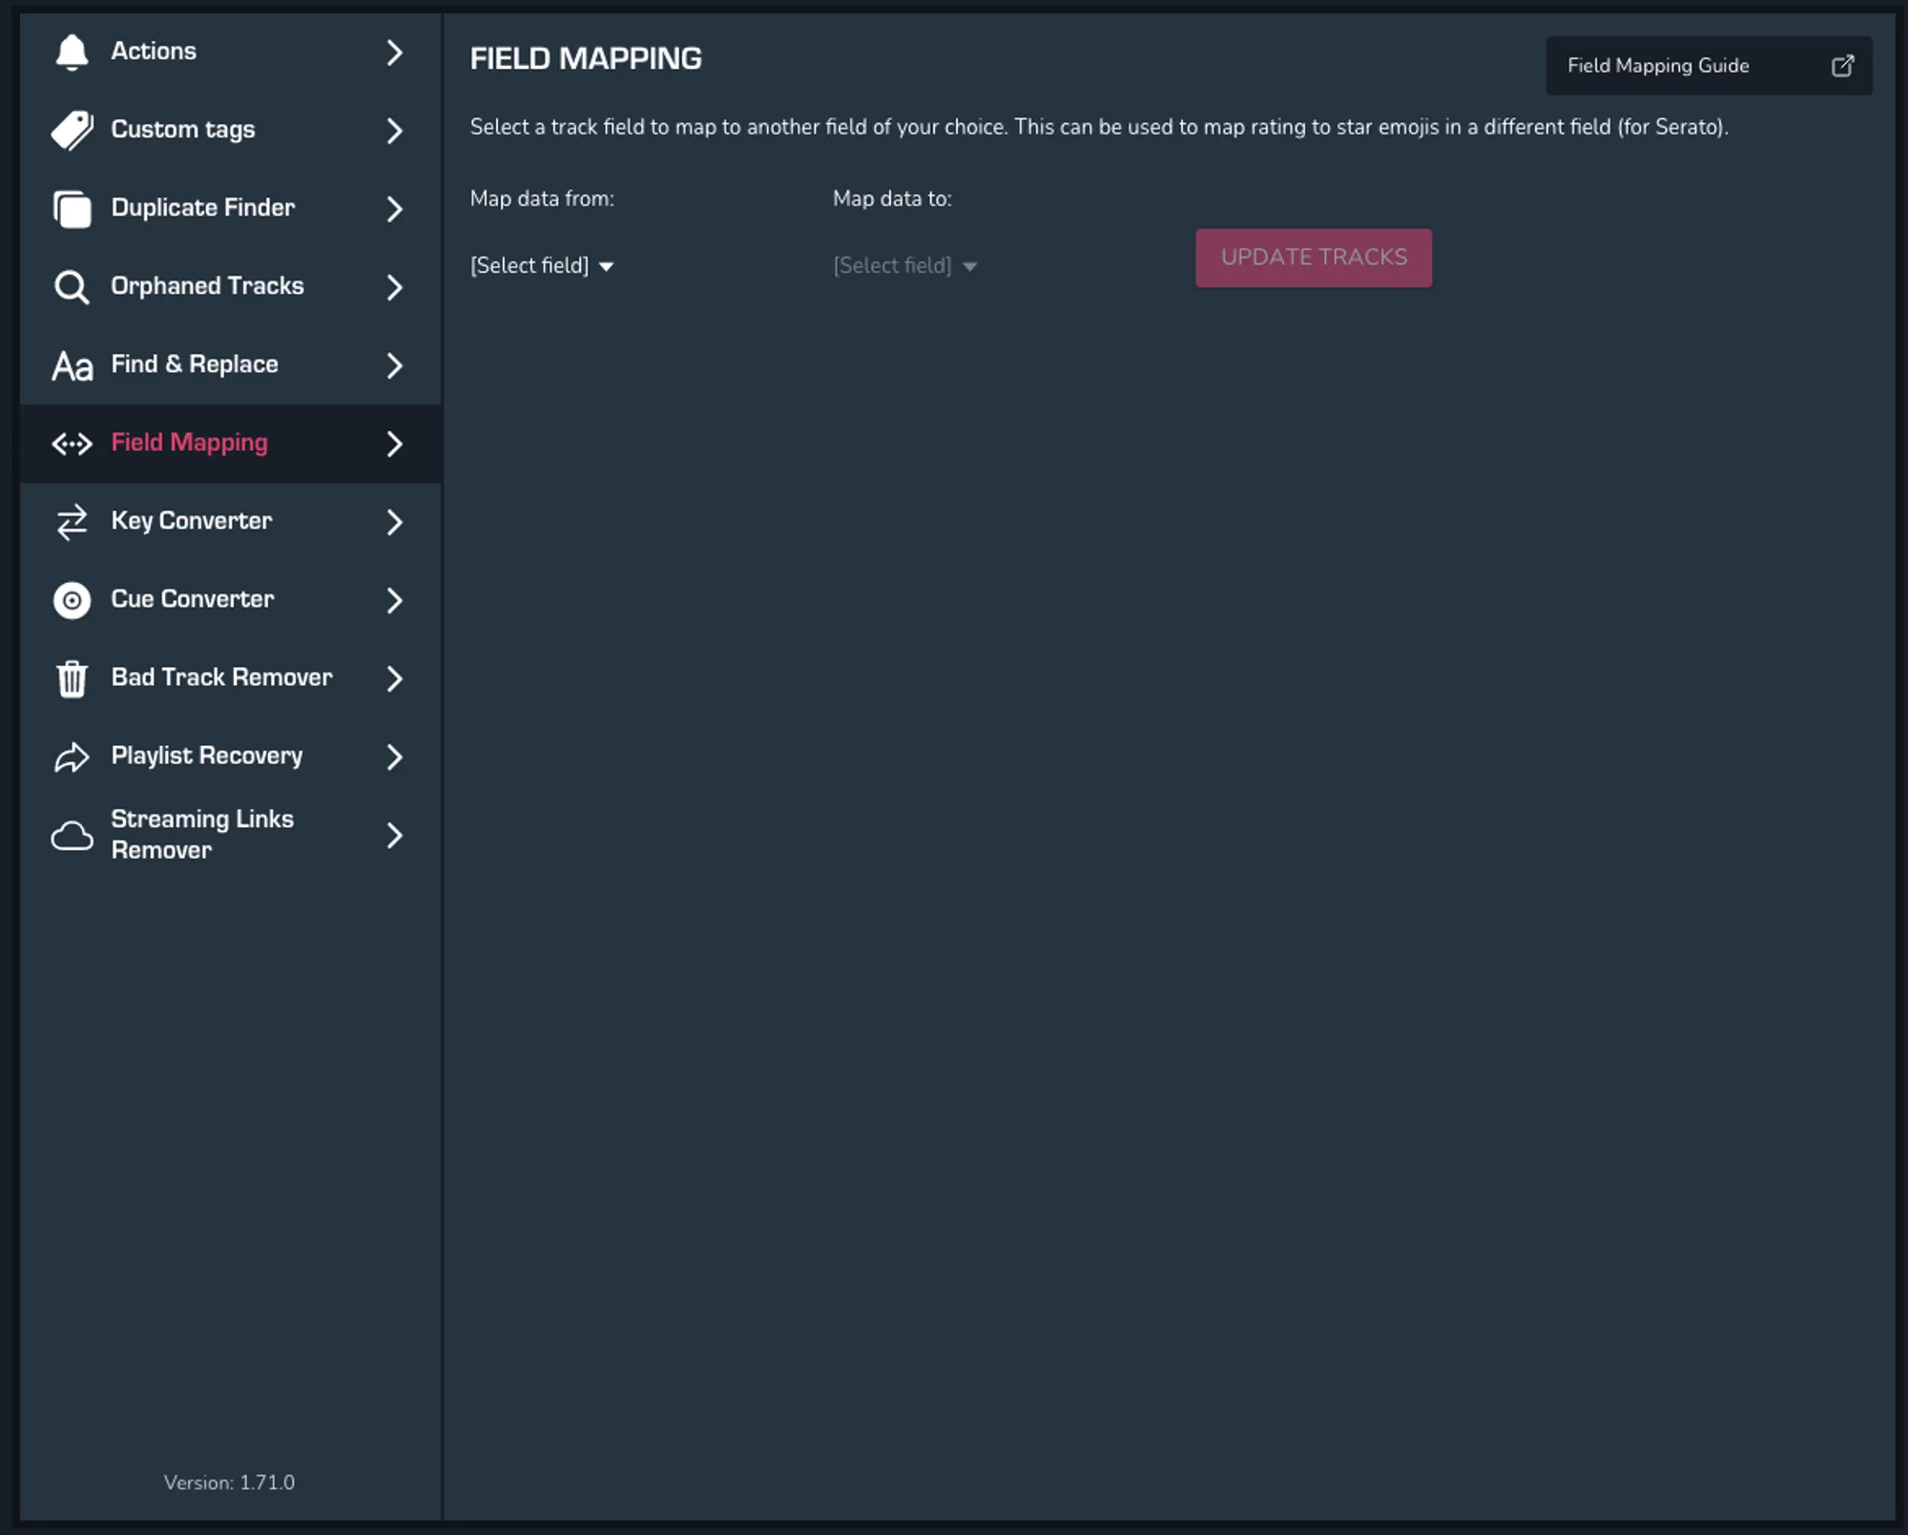Click the Field Mapping double-arrow icon
1908x1535 pixels.
[72, 444]
